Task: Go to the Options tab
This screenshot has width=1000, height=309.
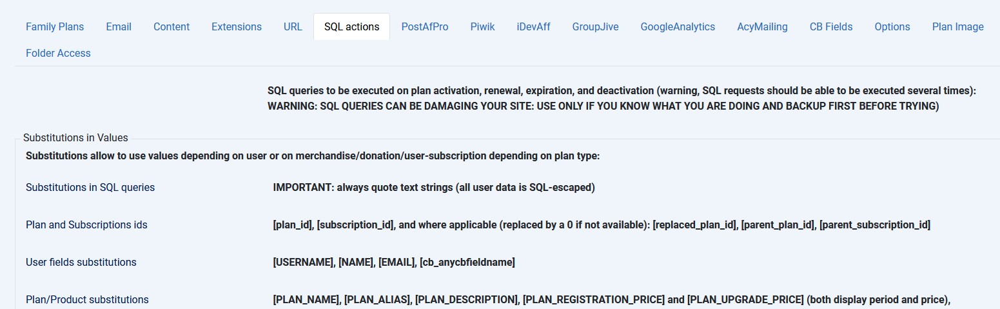Action: click(x=892, y=26)
